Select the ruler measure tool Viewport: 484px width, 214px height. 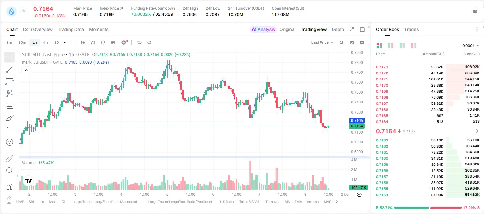point(10,158)
